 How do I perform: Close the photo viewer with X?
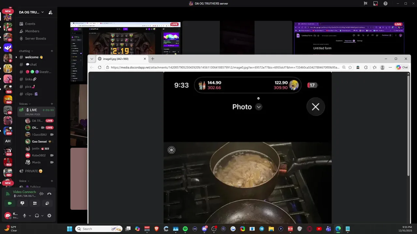[x=315, y=107]
